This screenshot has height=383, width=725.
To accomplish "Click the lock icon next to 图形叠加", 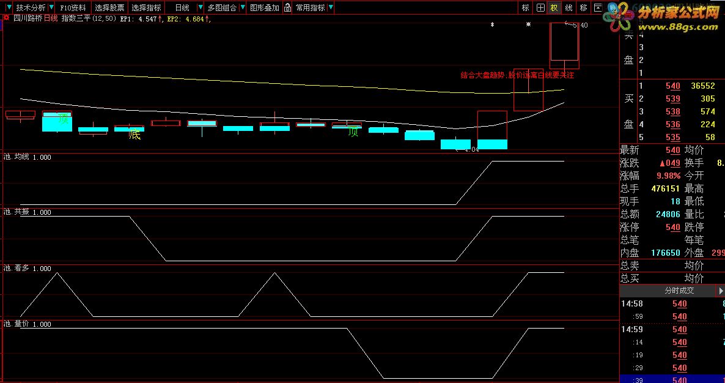I will (x=287, y=7).
